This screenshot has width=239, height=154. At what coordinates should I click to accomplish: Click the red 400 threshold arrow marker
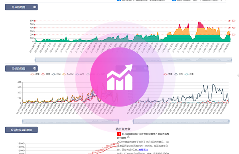(229, 28)
